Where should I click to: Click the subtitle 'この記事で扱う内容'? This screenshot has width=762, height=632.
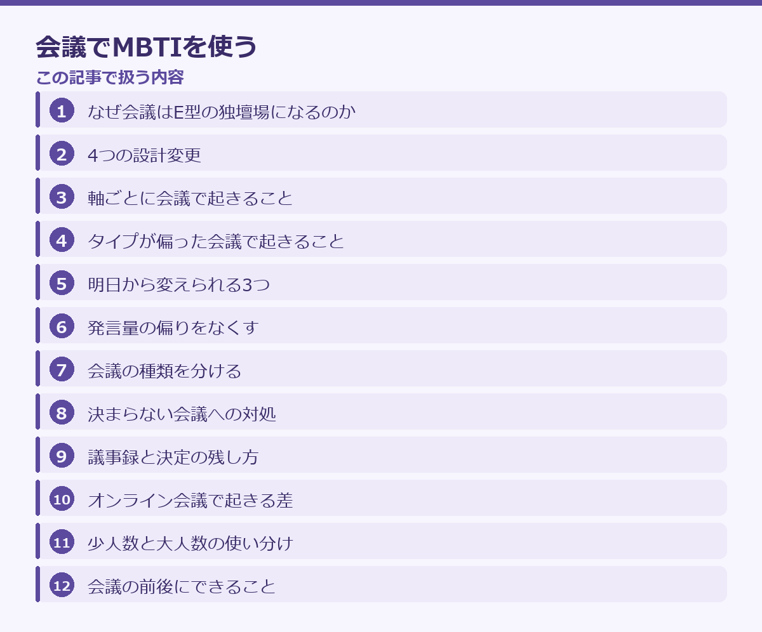110,77
